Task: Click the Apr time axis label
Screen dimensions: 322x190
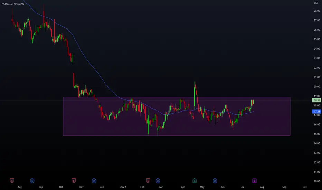Action: point(183,187)
